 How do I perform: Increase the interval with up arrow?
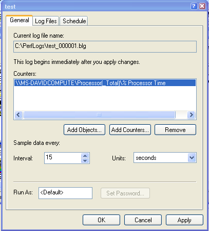tap(85, 156)
